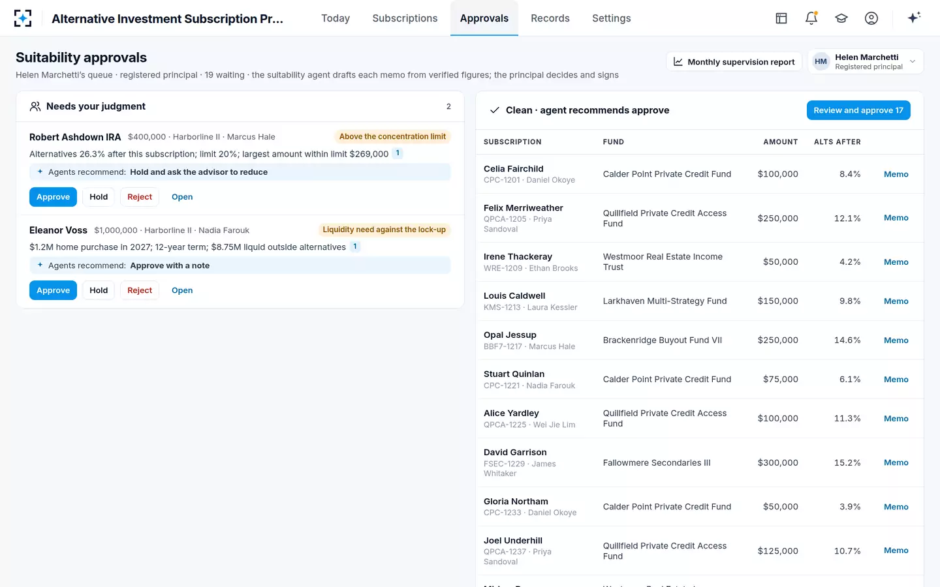Click citation badge 1 on Robert Ashdown row

point(398,153)
